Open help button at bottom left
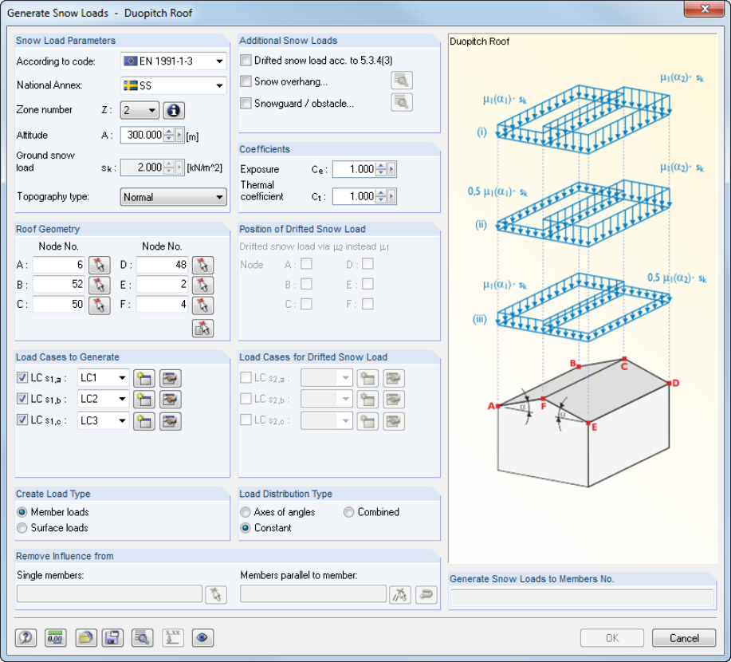731x662 pixels. 26,638
